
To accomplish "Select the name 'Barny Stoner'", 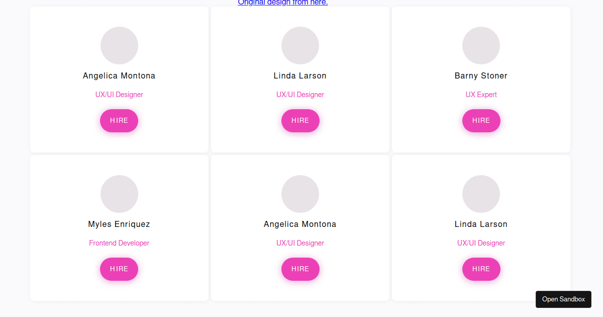I will tap(481, 75).
